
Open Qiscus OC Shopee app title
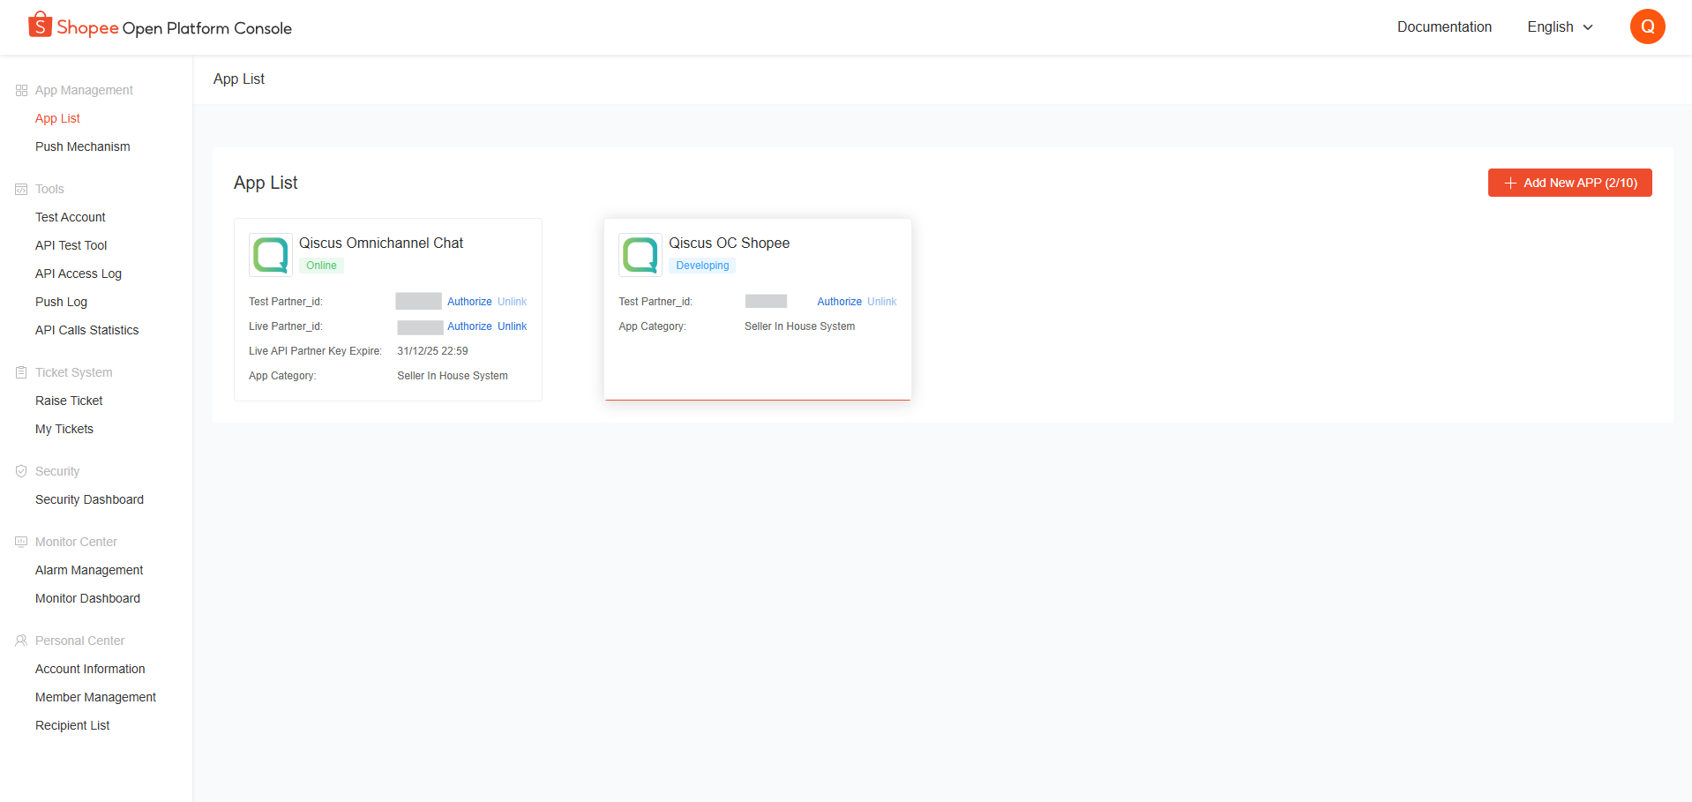pyautogui.click(x=729, y=244)
